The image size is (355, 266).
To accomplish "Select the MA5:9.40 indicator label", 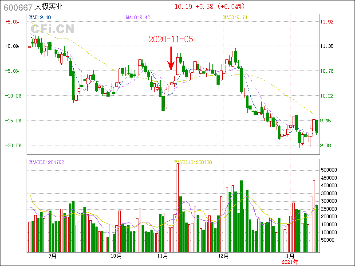I will tap(40, 17).
